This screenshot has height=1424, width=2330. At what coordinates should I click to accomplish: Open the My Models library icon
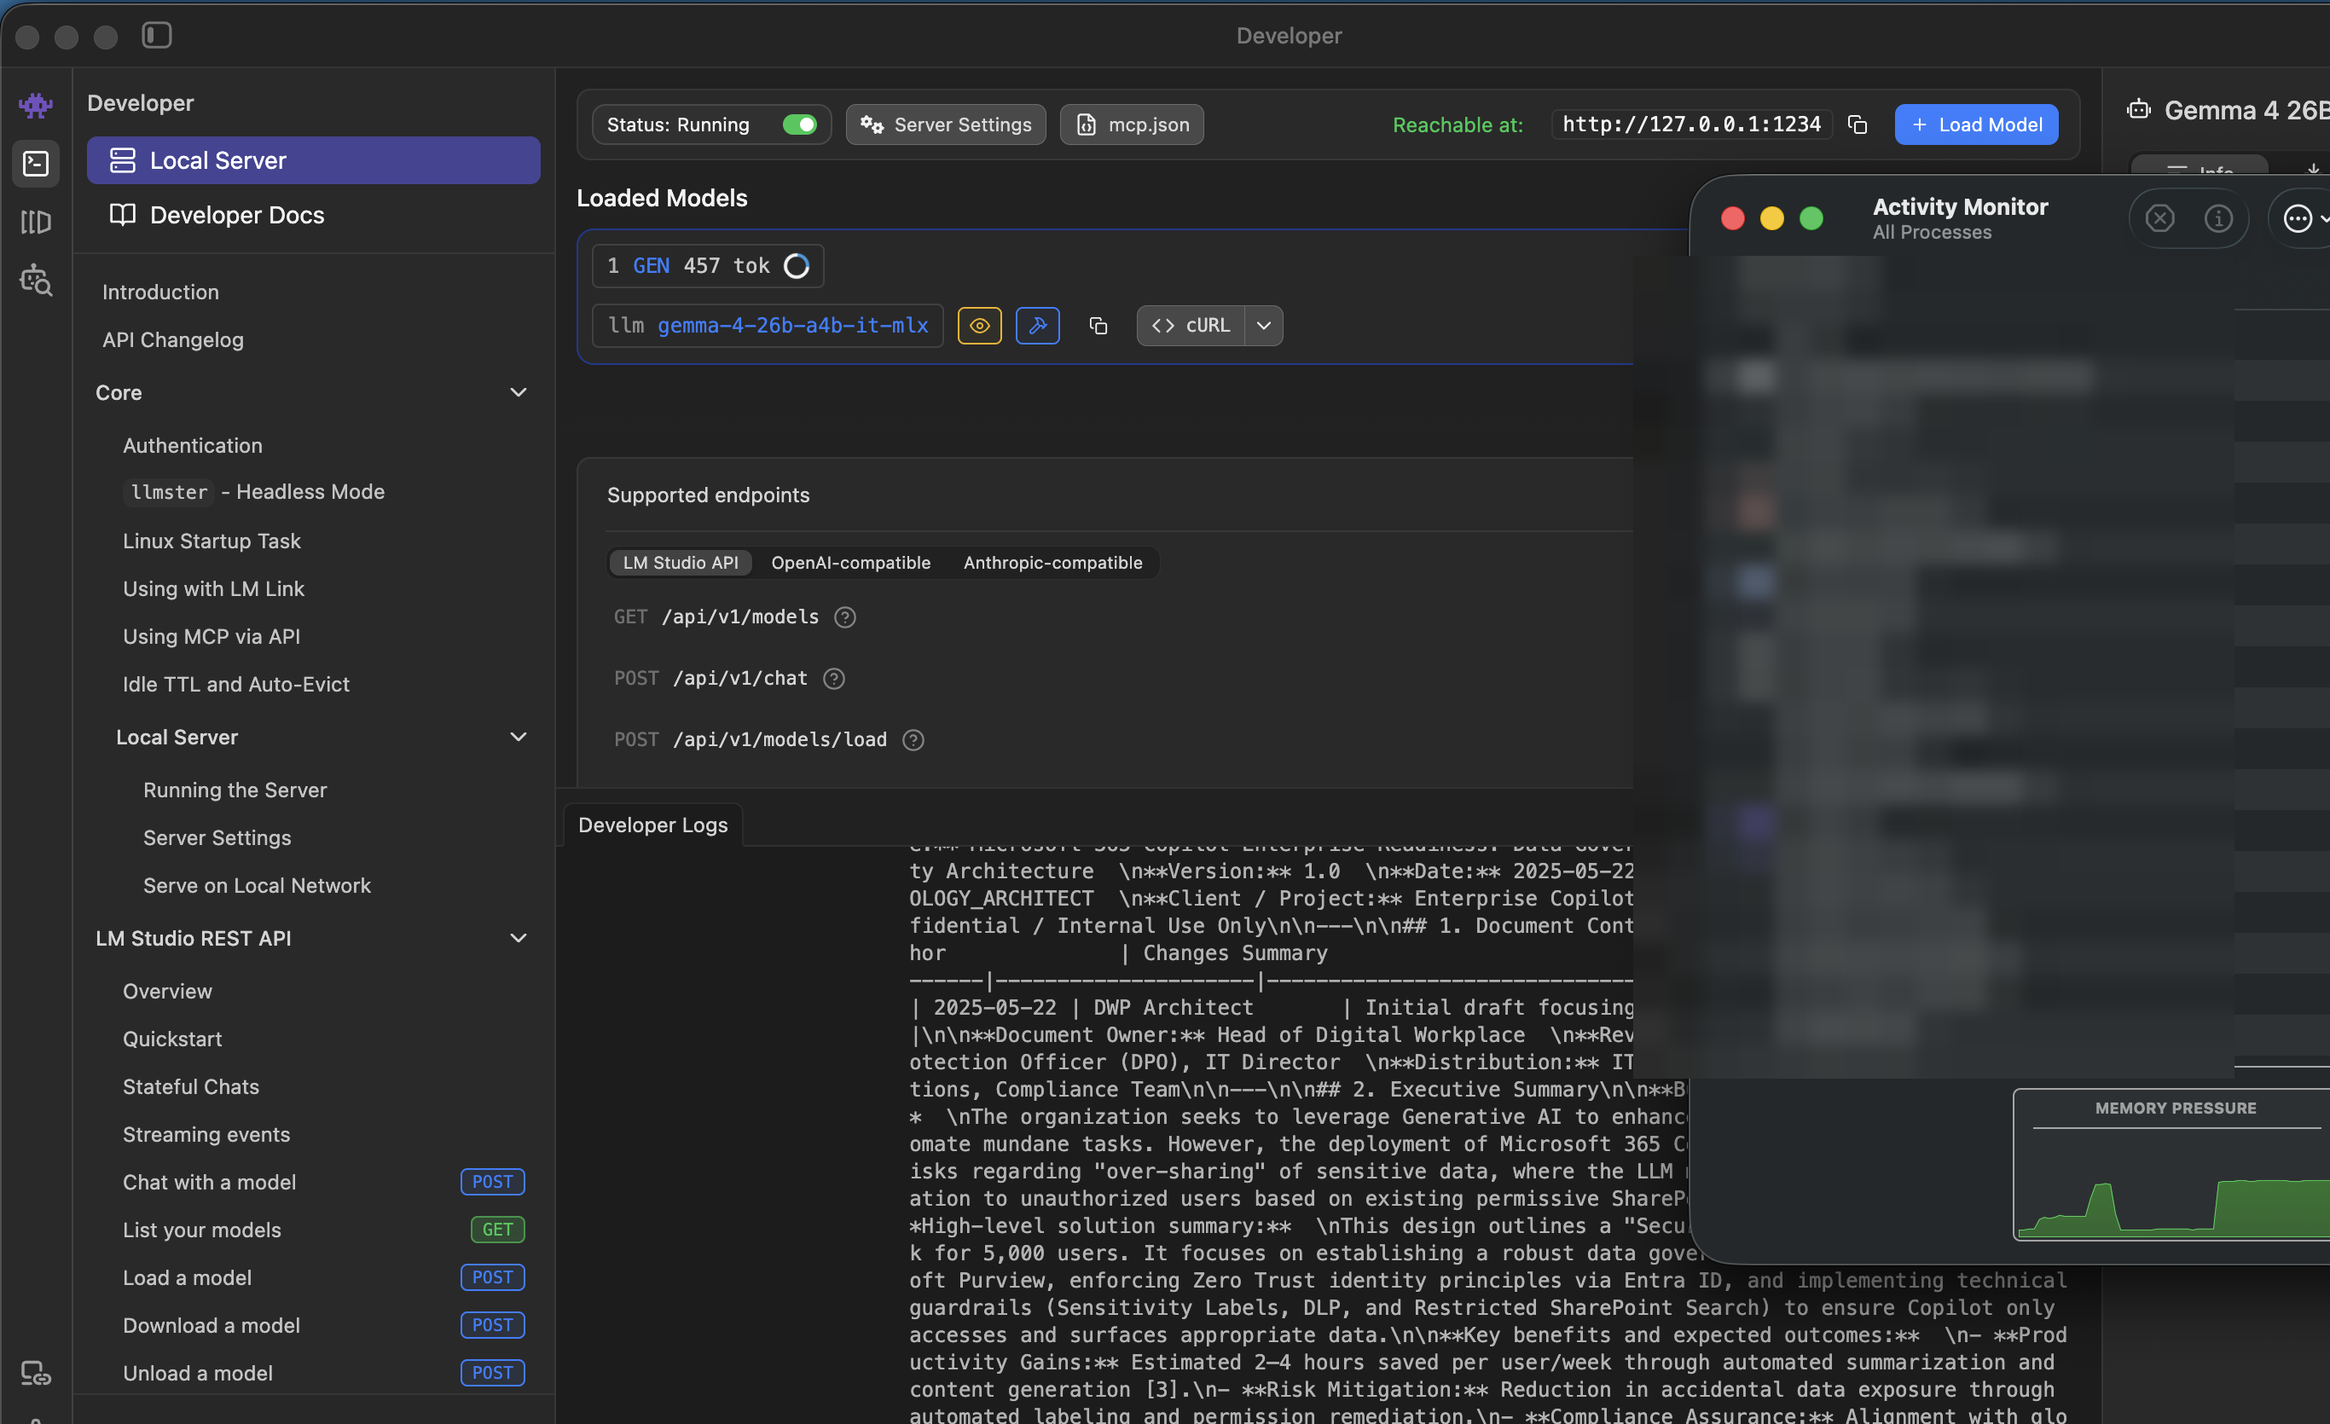36,223
